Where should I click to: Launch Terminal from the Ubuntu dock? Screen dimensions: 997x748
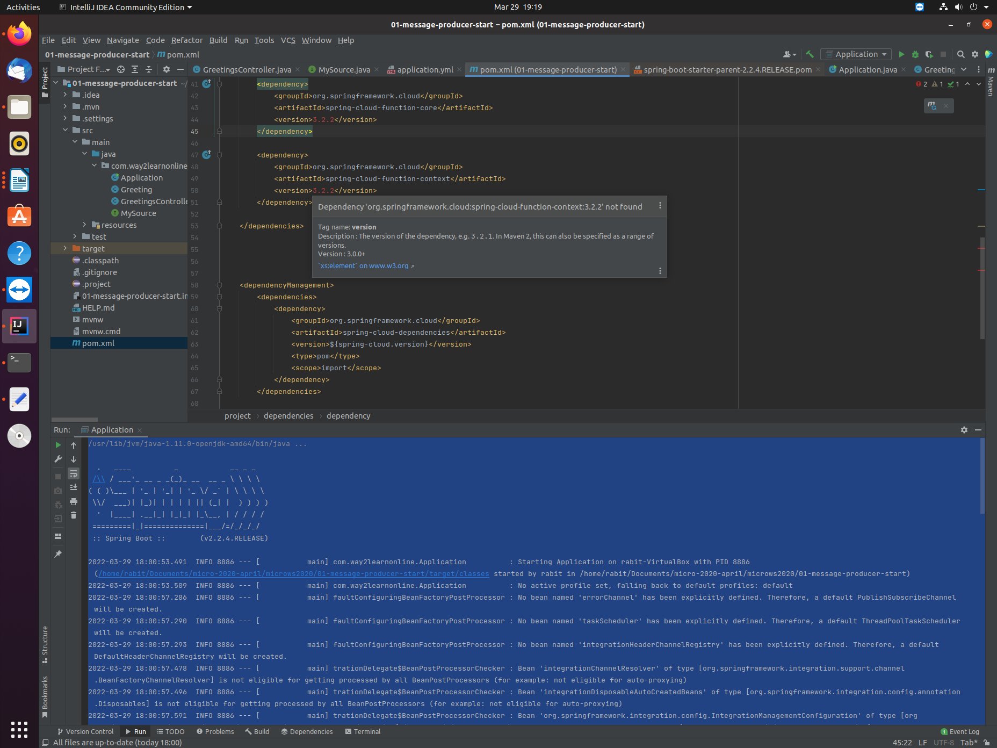[x=19, y=363]
